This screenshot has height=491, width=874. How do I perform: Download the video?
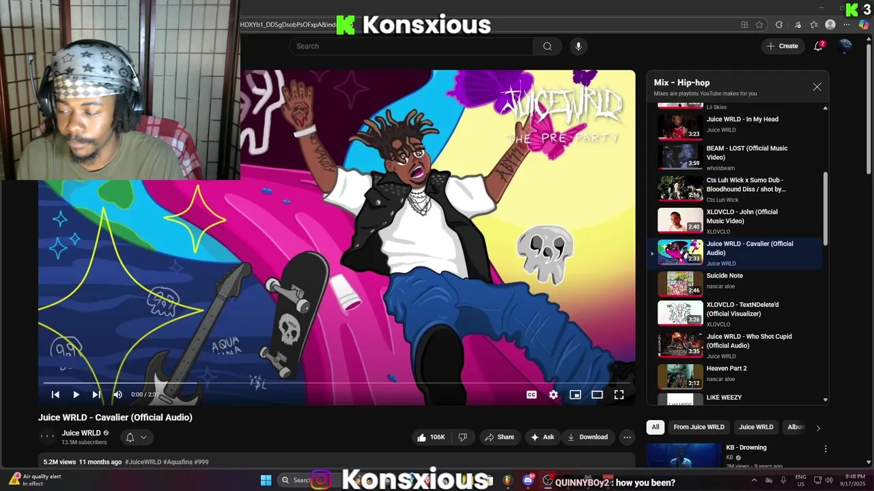(x=587, y=437)
